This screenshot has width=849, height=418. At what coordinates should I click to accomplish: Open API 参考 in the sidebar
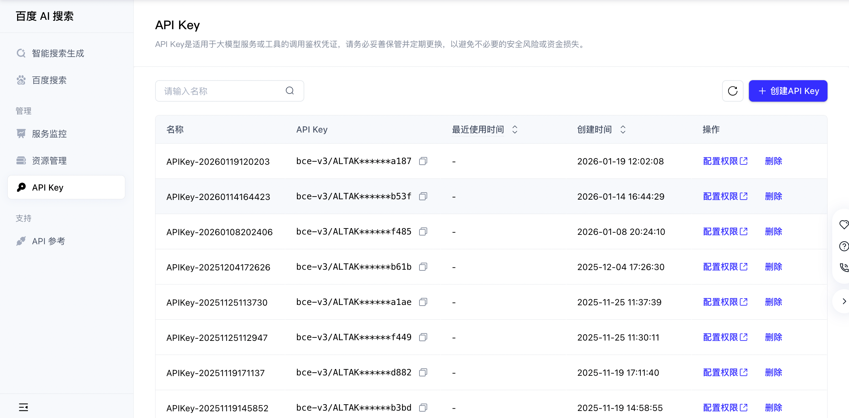click(x=48, y=241)
